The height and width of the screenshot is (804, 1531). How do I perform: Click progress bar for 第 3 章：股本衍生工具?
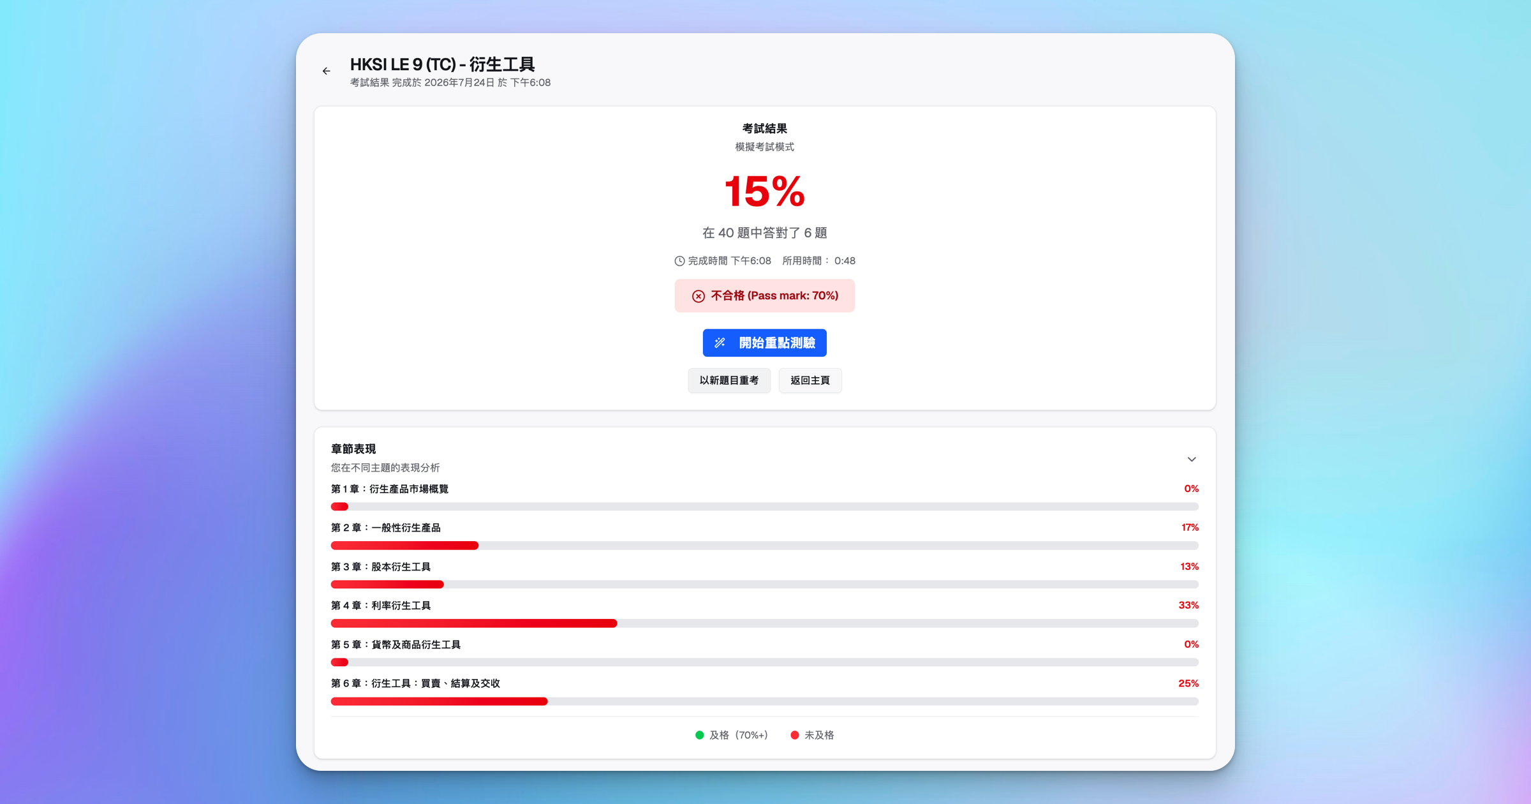[x=764, y=584]
